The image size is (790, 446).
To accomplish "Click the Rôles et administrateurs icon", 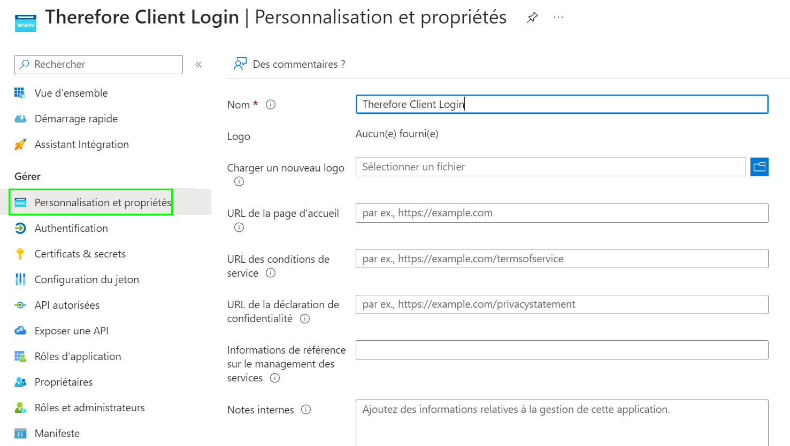I will [20, 408].
